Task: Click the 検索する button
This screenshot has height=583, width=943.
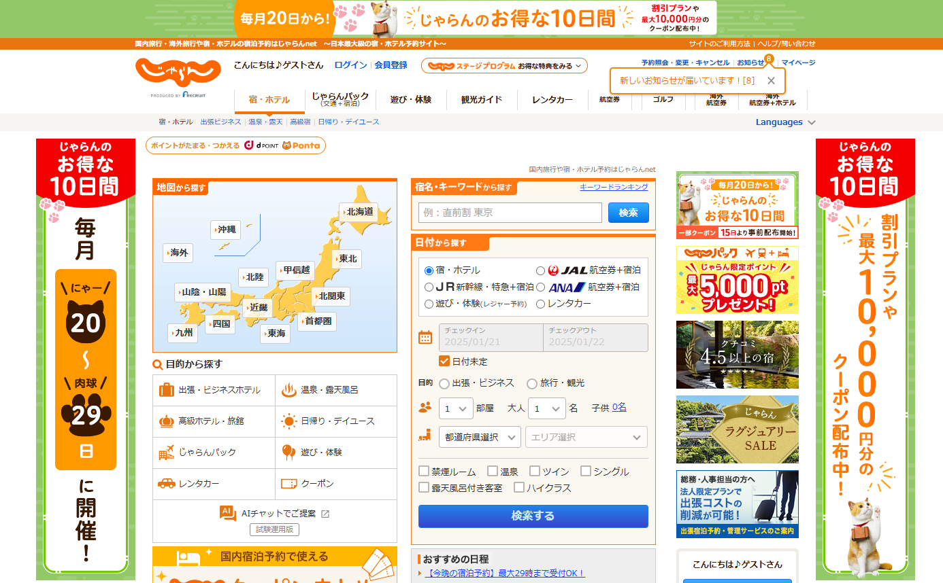Action: click(533, 516)
